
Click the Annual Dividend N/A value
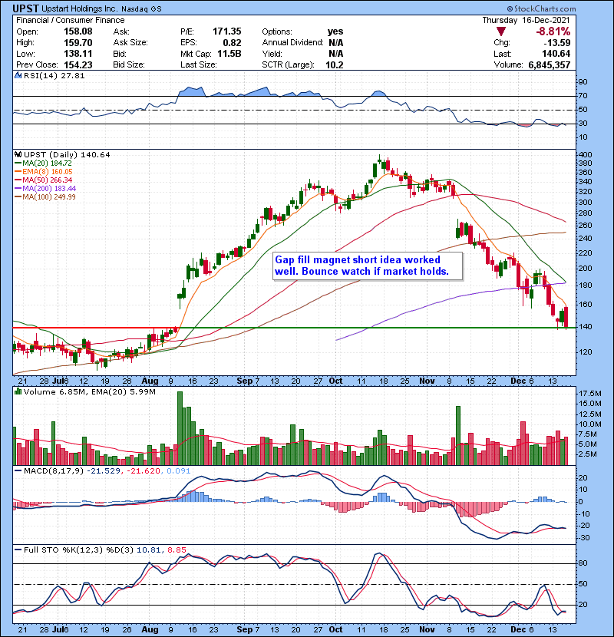pyautogui.click(x=335, y=43)
